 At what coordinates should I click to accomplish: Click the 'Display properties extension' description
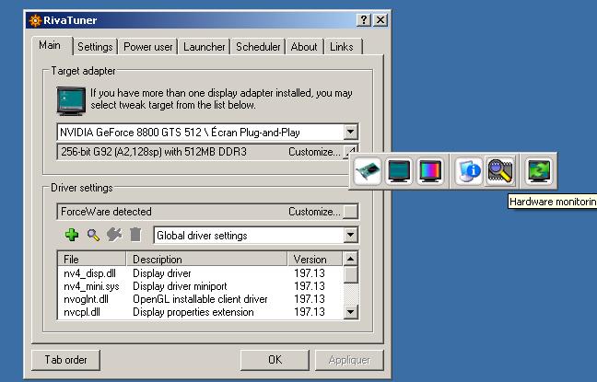(x=193, y=312)
